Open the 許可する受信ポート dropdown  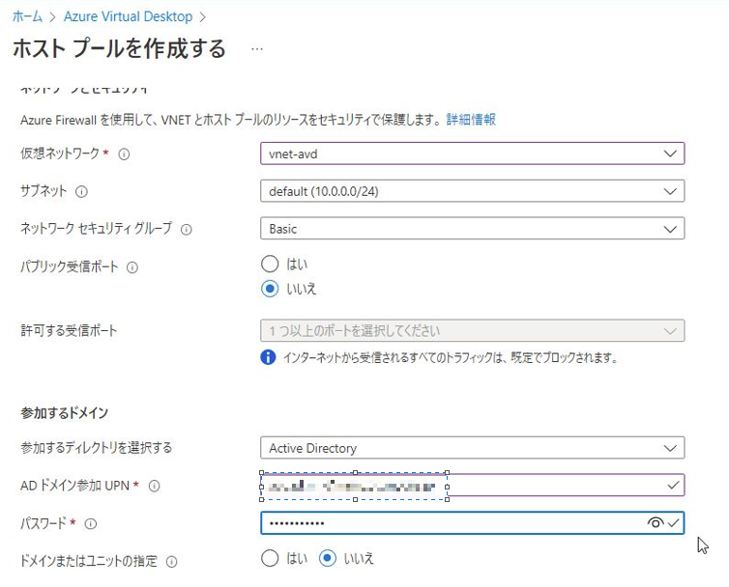(x=473, y=330)
